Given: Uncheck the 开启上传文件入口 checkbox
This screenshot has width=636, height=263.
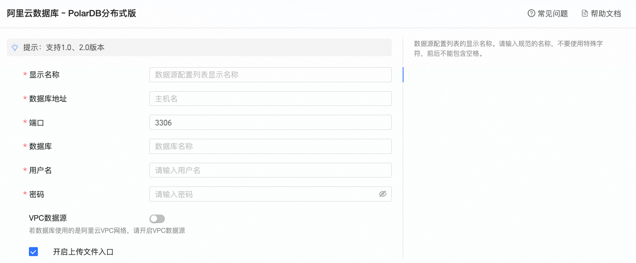Looking at the screenshot, I should [33, 252].
